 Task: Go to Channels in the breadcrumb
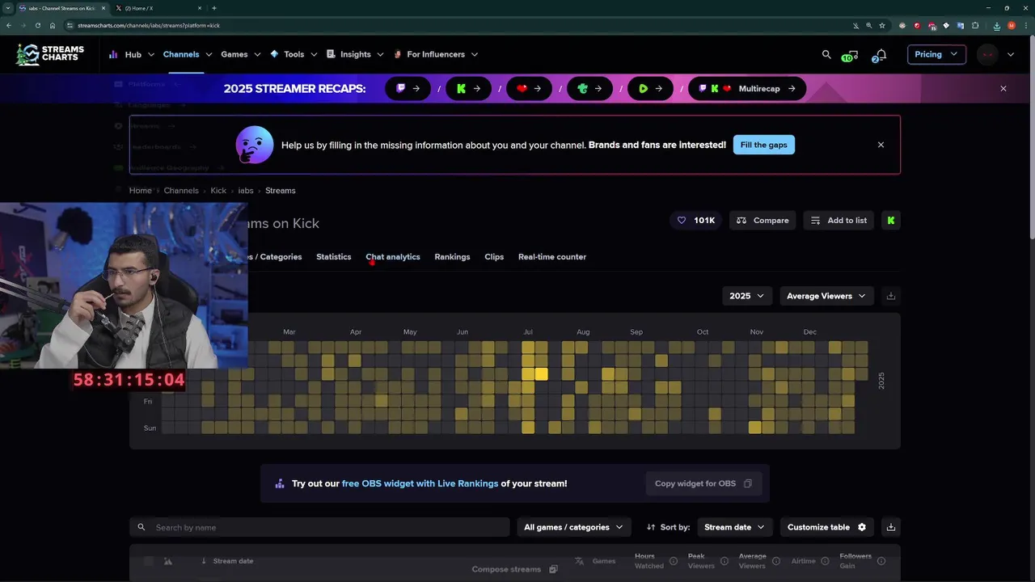(x=181, y=191)
